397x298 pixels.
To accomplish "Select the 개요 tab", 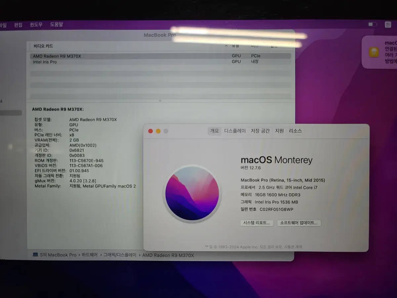I will [214, 131].
